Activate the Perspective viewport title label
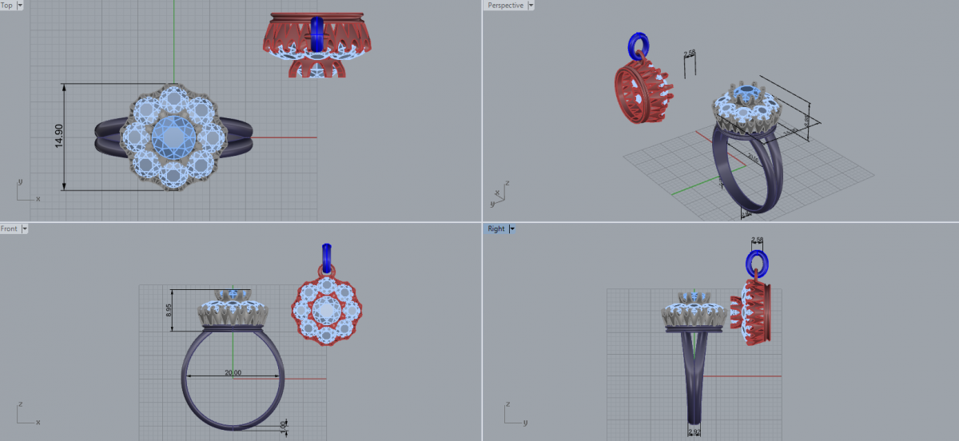 click(505, 5)
